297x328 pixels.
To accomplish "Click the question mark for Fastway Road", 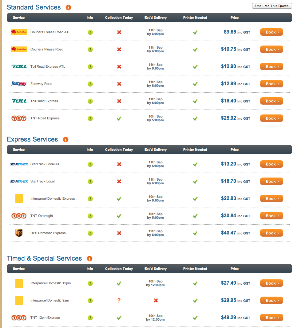I will (x=90, y=84).
